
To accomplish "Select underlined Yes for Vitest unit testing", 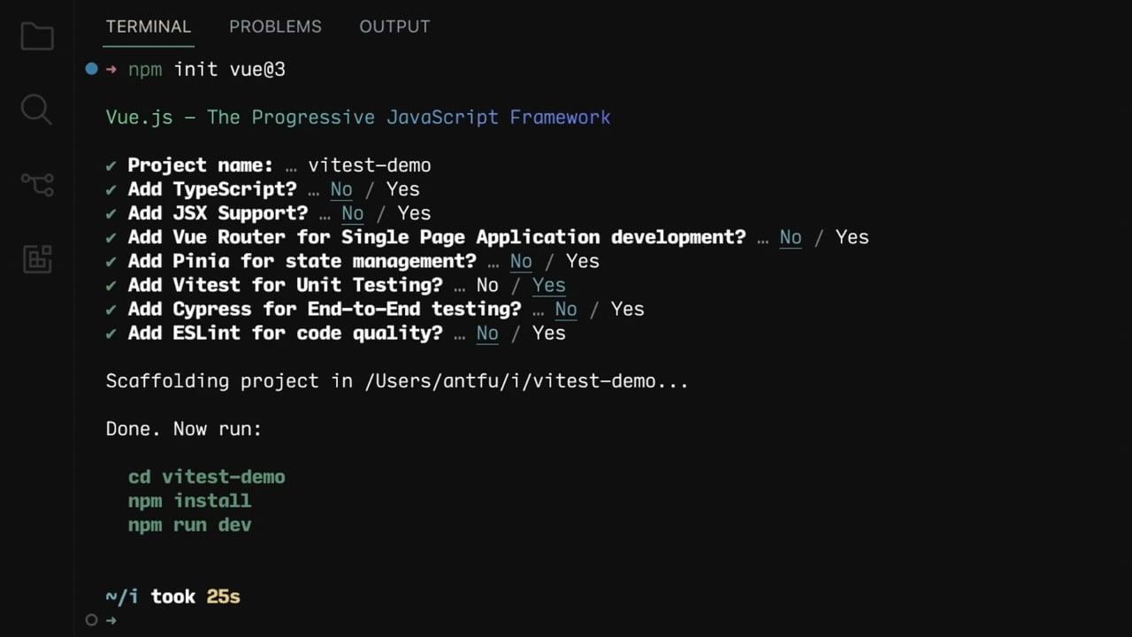I will [x=548, y=285].
